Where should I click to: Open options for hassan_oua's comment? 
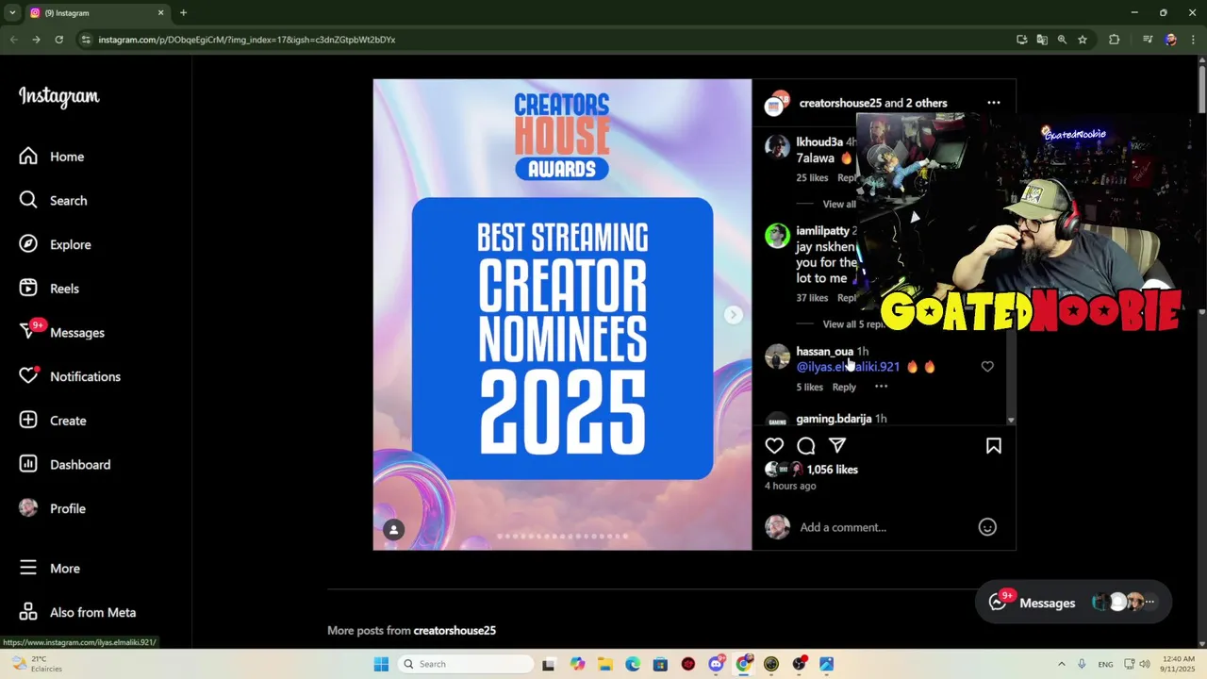[881, 387]
